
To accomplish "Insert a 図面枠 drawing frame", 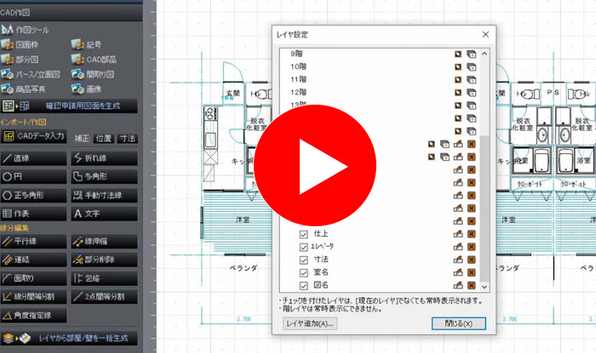I will (20, 45).
